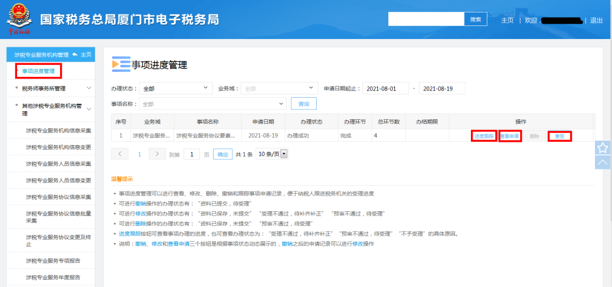The width and height of the screenshot is (612, 287).
Task: Click the 办结期限 column header
Action: 427,121
